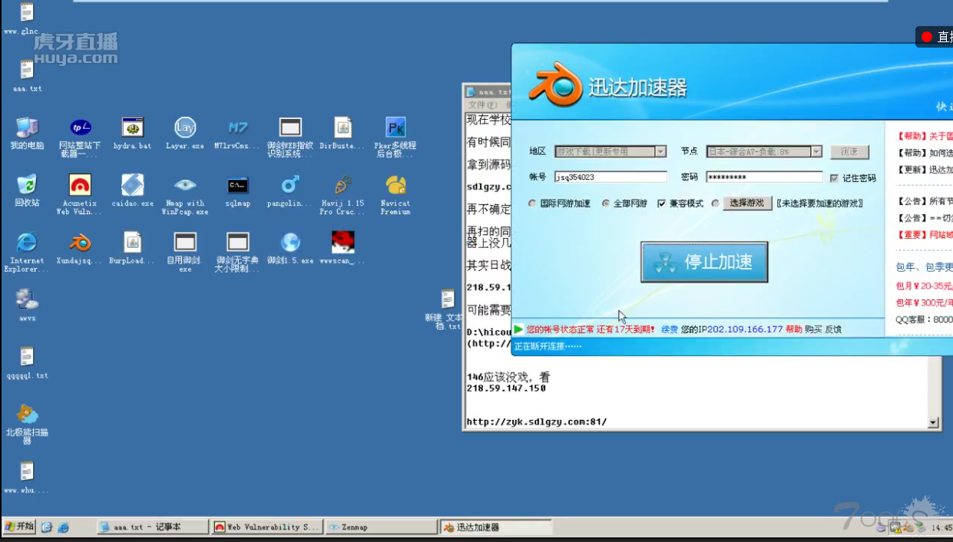Screen dimensions: 953x542
Task: Click the 续费 renewal link
Action: tap(670, 329)
